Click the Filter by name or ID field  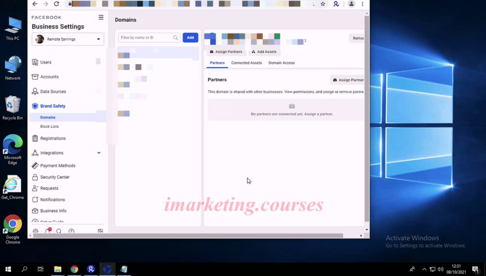[149, 37]
